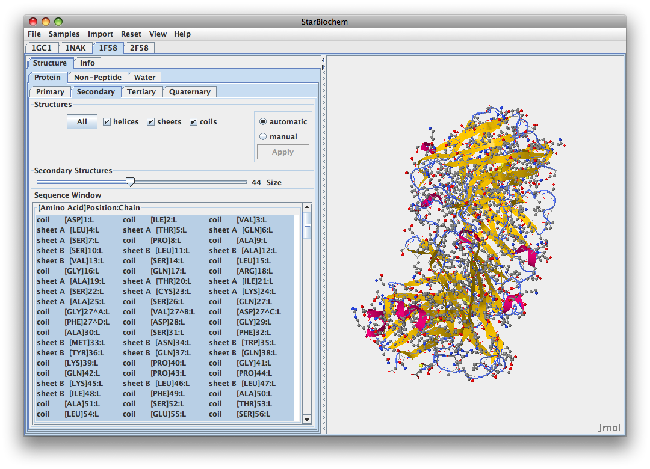650x469 pixels.
Task: Disable the coils checkbox
Action: tap(194, 122)
